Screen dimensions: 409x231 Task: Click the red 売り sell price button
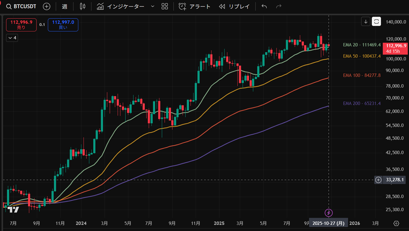(21, 25)
